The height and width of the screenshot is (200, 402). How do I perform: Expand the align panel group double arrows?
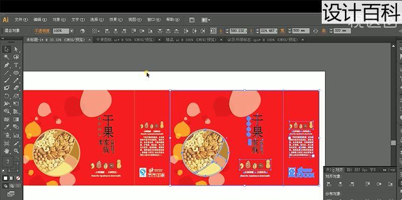(x=384, y=170)
